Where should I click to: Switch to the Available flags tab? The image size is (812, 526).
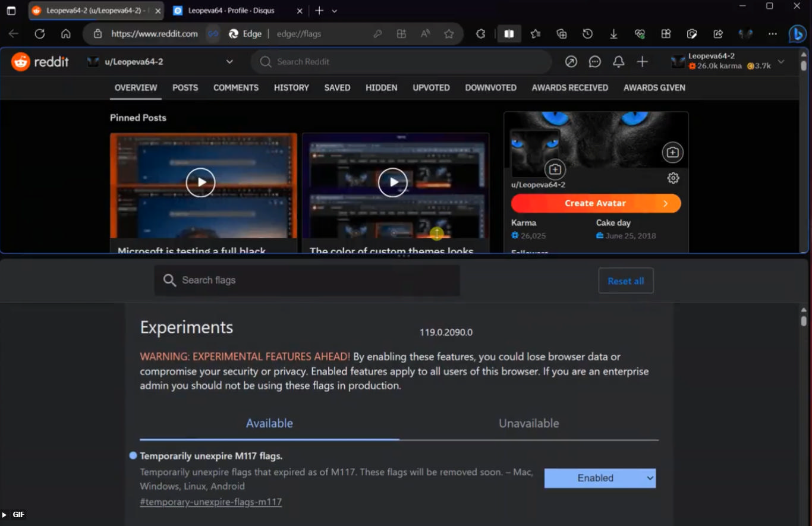269,423
